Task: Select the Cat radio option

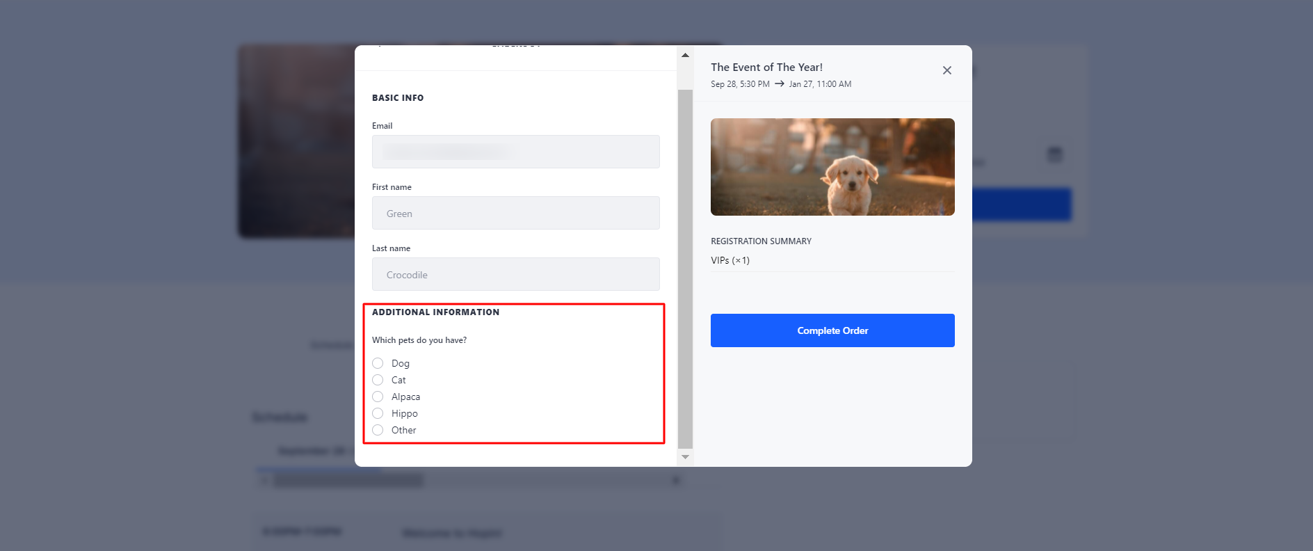Action: (378, 380)
